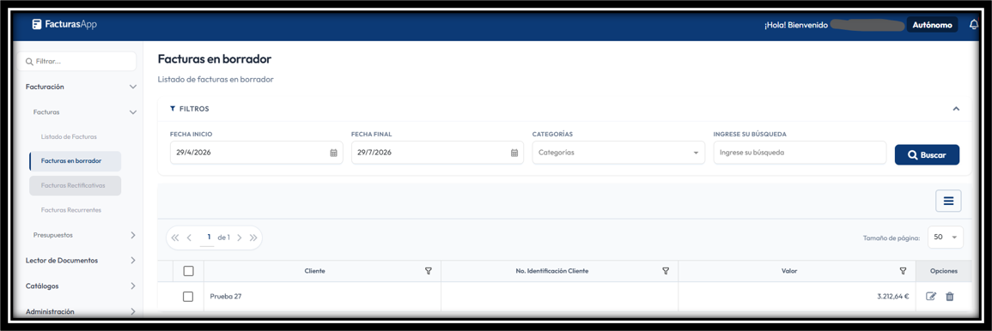Click the FacturasApp logo
This screenshot has width=992, height=331.
click(x=64, y=25)
